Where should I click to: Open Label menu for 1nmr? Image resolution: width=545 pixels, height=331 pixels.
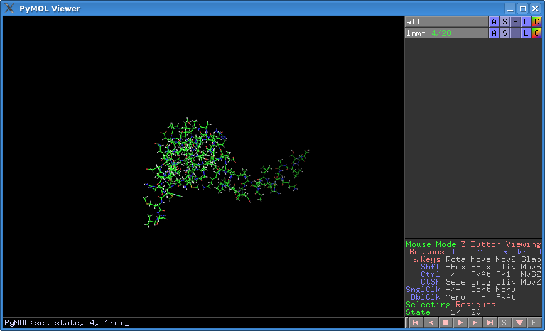click(x=526, y=33)
